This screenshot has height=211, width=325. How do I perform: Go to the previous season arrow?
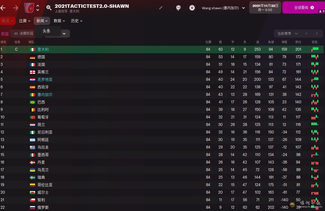click(306, 34)
